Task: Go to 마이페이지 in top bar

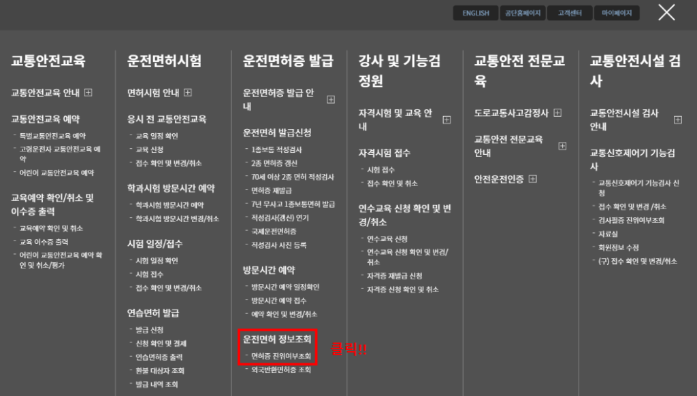Action: click(x=617, y=13)
